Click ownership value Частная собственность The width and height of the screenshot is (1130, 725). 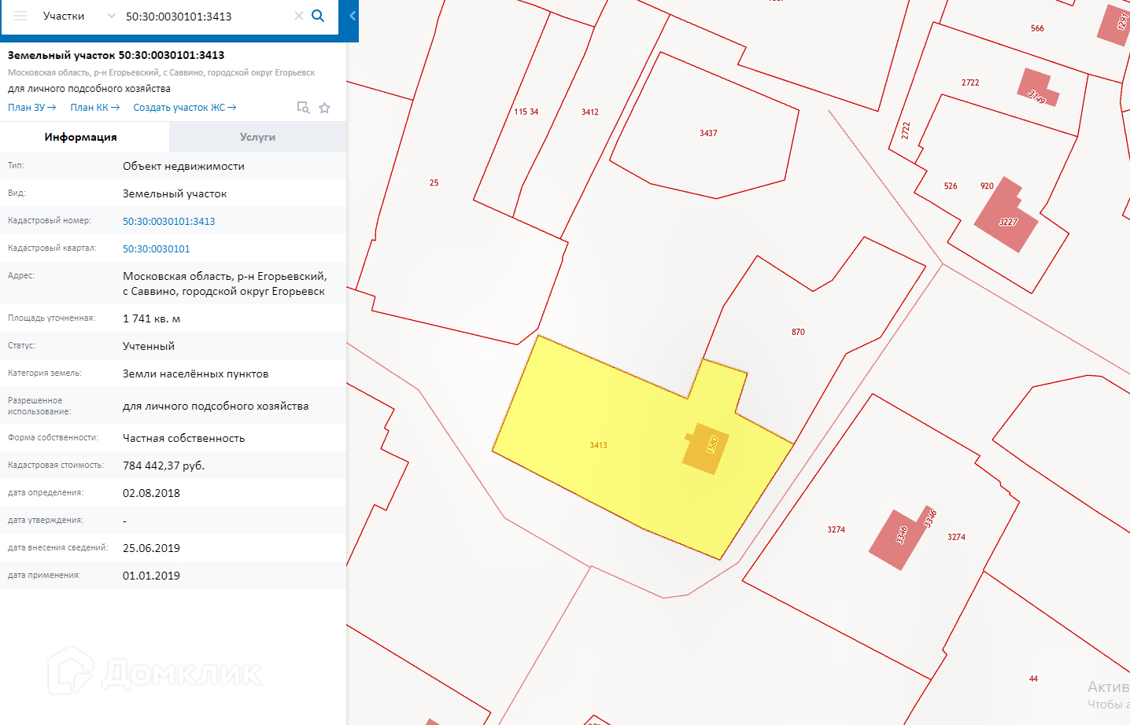pyautogui.click(x=184, y=438)
